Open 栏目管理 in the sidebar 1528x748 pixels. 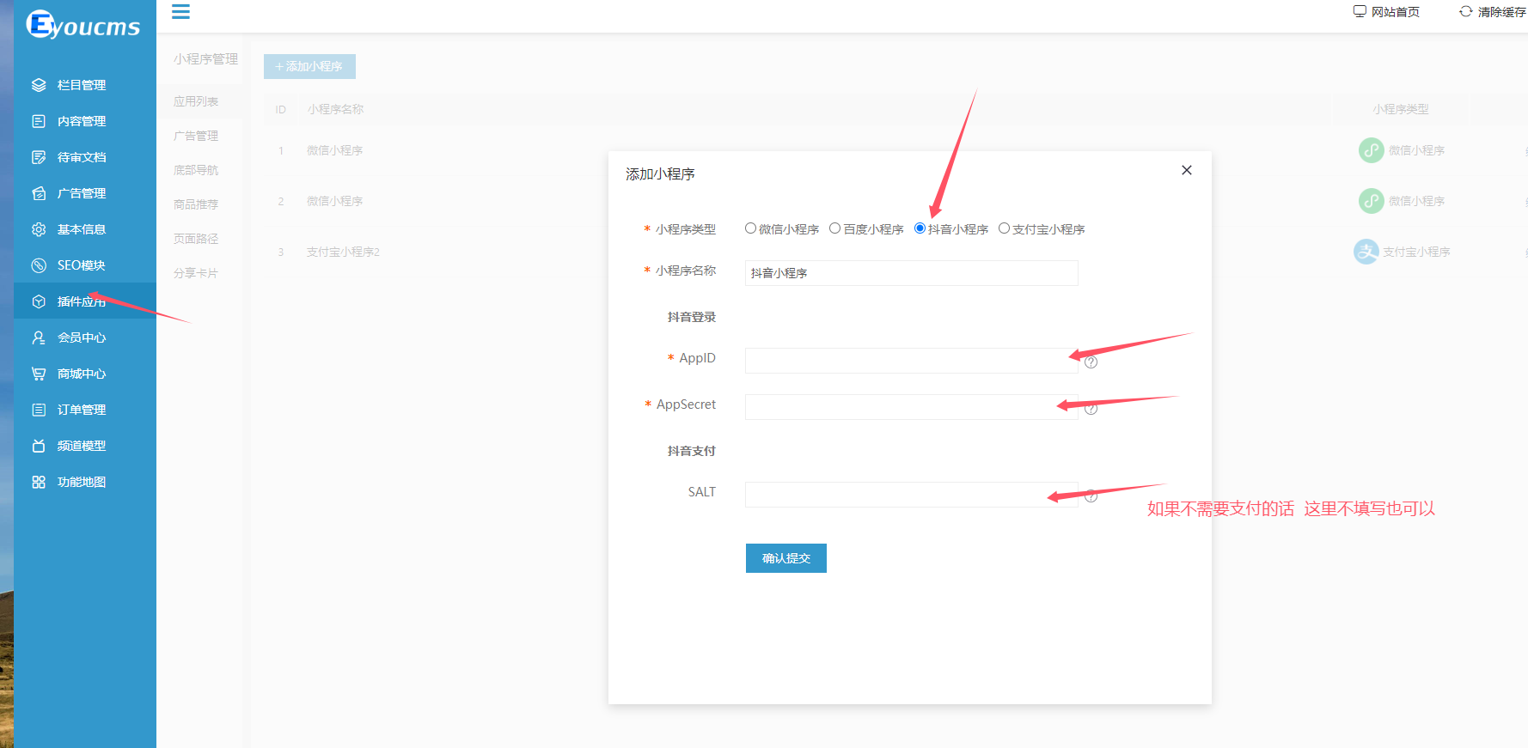pyautogui.click(x=85, y=85)
